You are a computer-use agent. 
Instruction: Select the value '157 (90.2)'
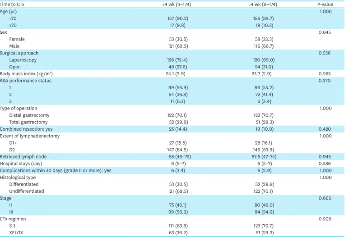178,18
